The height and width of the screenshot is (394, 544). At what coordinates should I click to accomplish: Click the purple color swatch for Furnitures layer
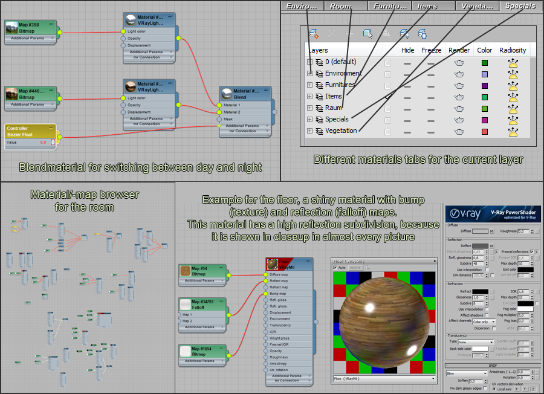click(x=484, y=85)
